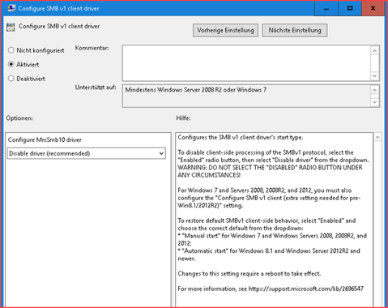388x308 pixels.
Task: Click the support.microsoft.com/kb/2696547 URL text
Action: click(x=305, y=289)
